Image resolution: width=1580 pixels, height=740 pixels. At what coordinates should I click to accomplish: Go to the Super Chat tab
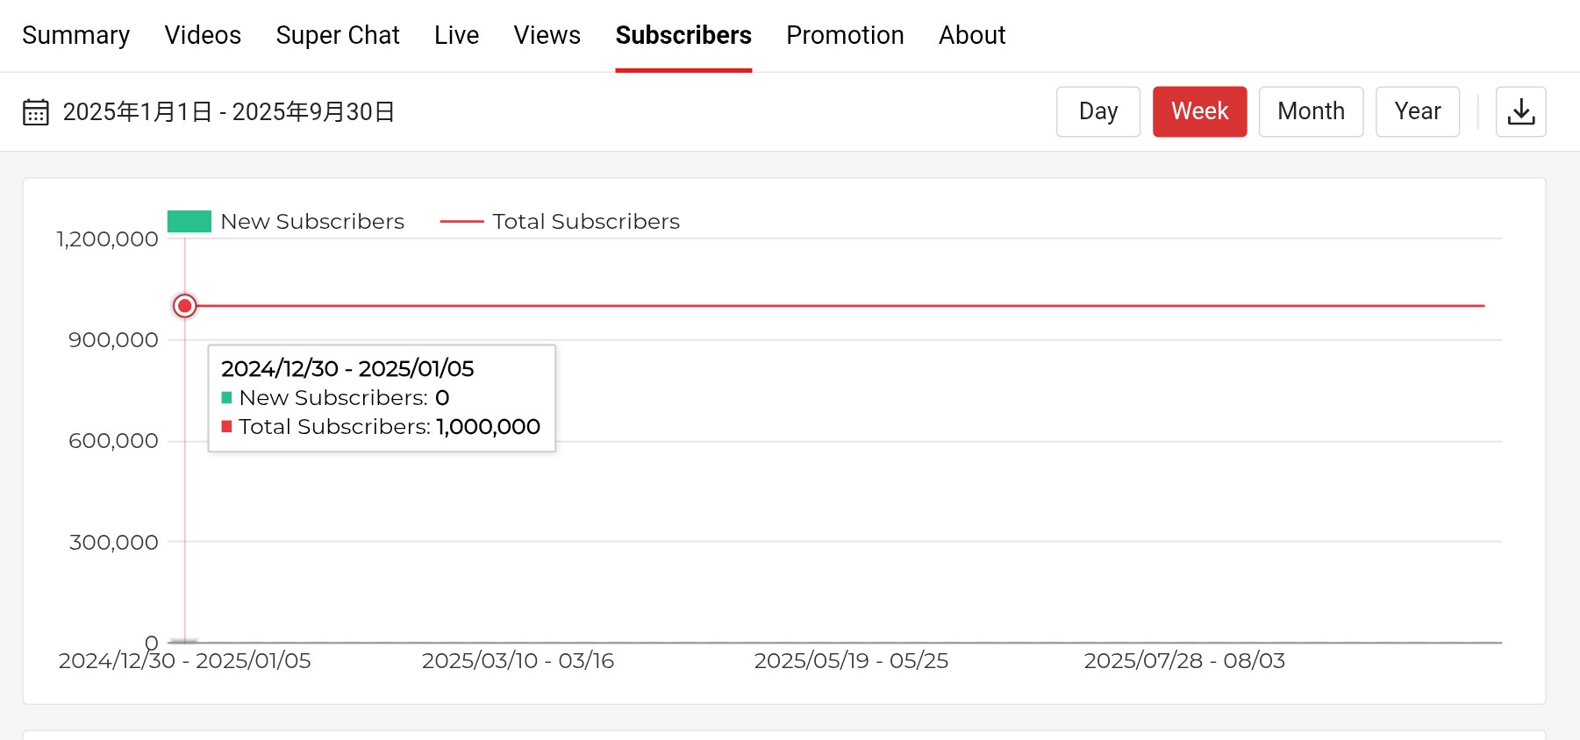pyautogui.click(x=338, y=35)
